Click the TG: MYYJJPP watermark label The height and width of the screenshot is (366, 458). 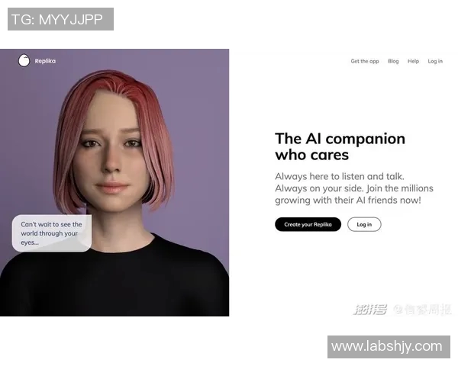(60, 19)
